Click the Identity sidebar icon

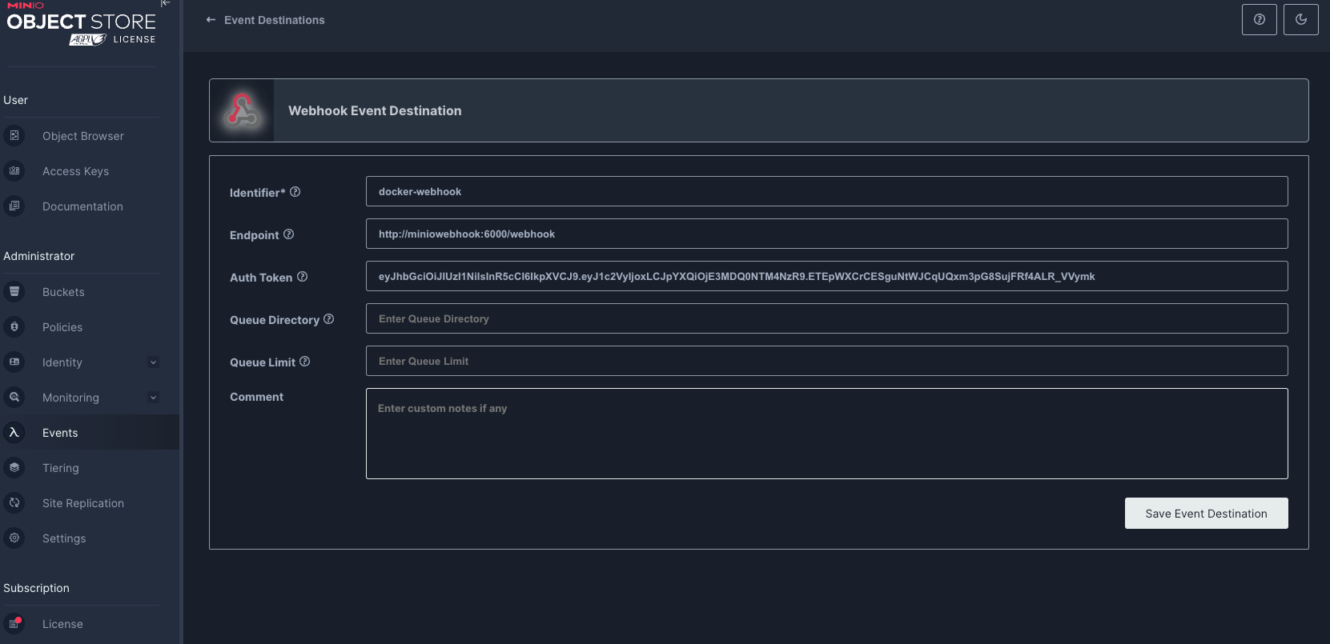(14, 362)
